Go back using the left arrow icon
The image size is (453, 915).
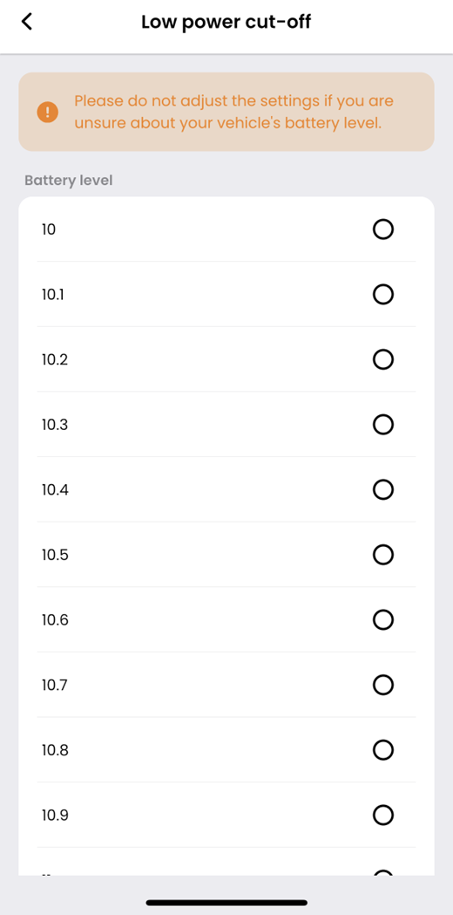pyautogui.click(x=26, y=22)
